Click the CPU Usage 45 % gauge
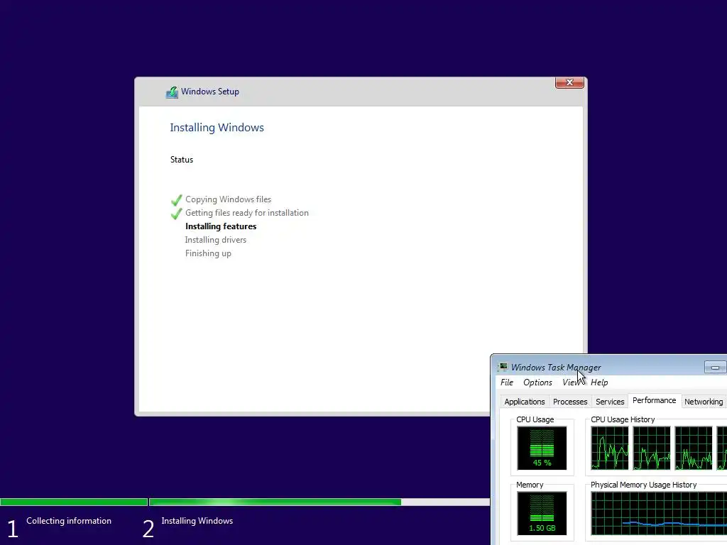The image size is (727, 545). click(x=542, y=448)
